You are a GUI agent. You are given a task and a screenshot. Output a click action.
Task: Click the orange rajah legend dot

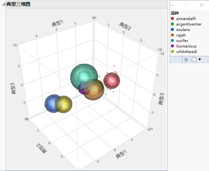coord(172,35)
